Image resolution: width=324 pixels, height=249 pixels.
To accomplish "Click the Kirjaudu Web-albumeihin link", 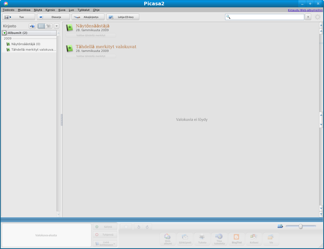I will point(305,10).
